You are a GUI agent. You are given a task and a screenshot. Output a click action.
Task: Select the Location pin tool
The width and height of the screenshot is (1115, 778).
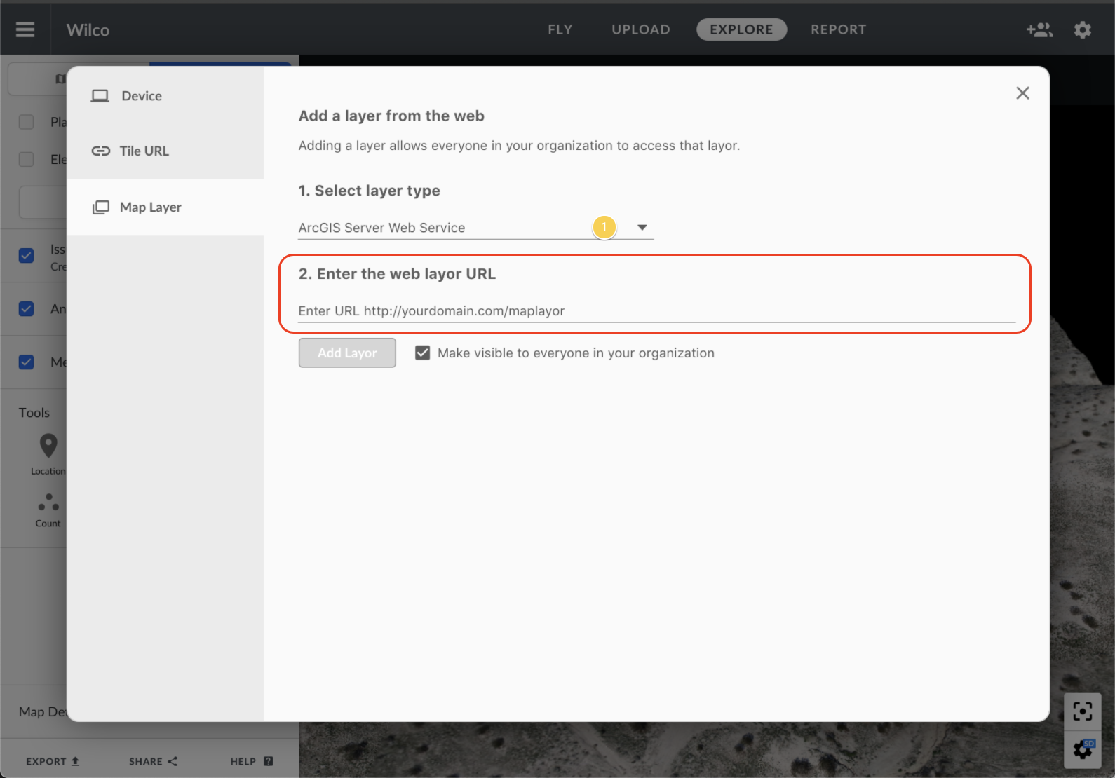tap(48, 446)
